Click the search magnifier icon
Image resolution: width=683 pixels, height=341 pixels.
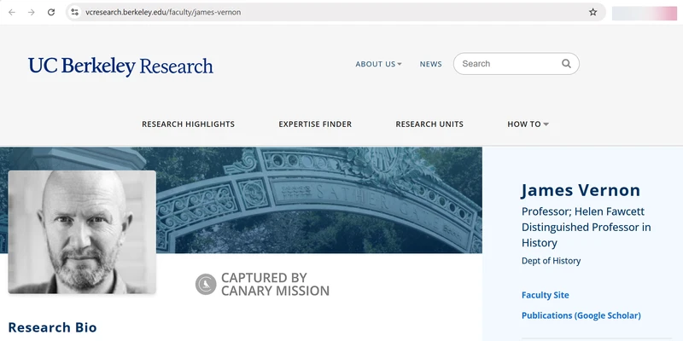(566, 63)
